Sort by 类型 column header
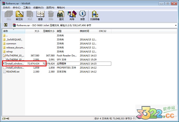This screenshot has height=122, width=179. 67,31
